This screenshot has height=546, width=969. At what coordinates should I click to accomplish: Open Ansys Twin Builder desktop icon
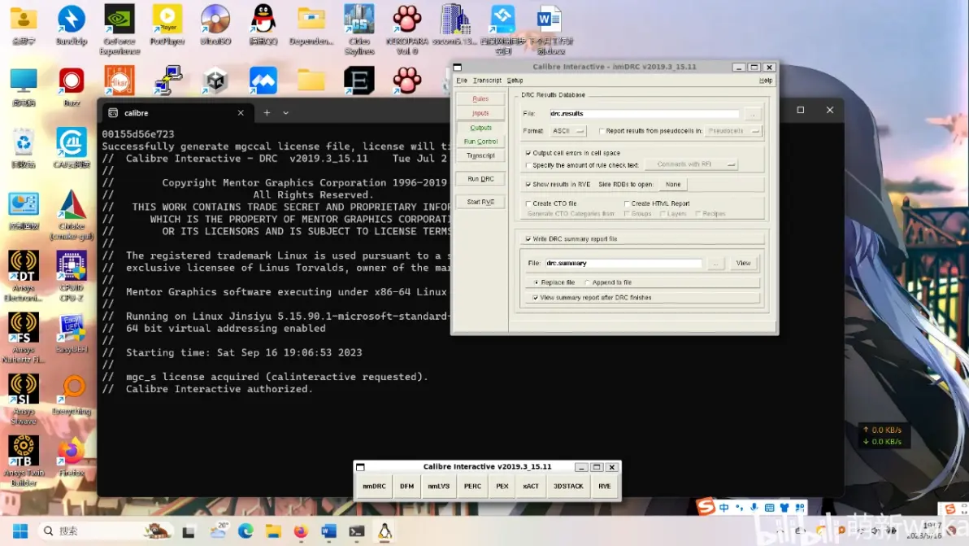(x=24, y=461)
